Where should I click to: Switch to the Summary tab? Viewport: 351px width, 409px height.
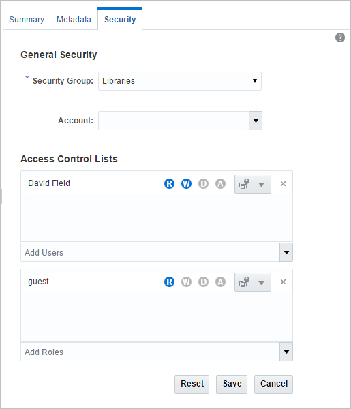[x=27, y=20]
